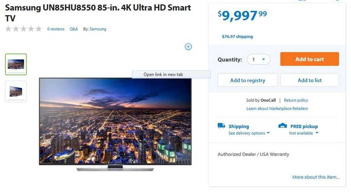
Task: Click the Add to list button
Action: (310, 80)
